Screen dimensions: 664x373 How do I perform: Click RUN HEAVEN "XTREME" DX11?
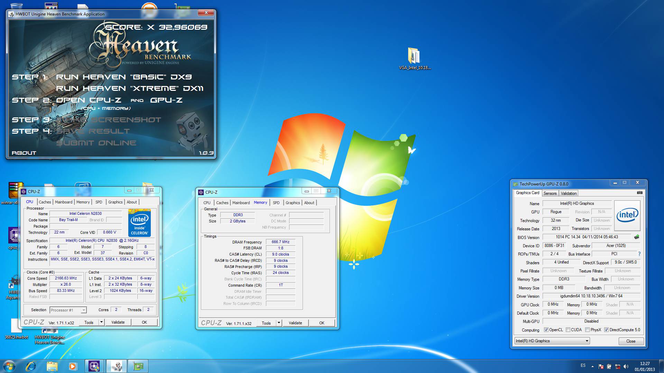(130, 88)
